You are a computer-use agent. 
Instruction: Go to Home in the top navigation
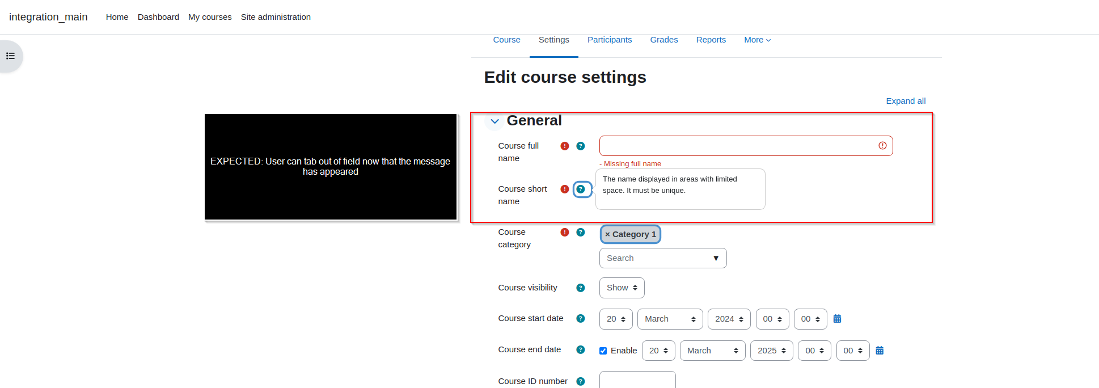pos(117,17)
